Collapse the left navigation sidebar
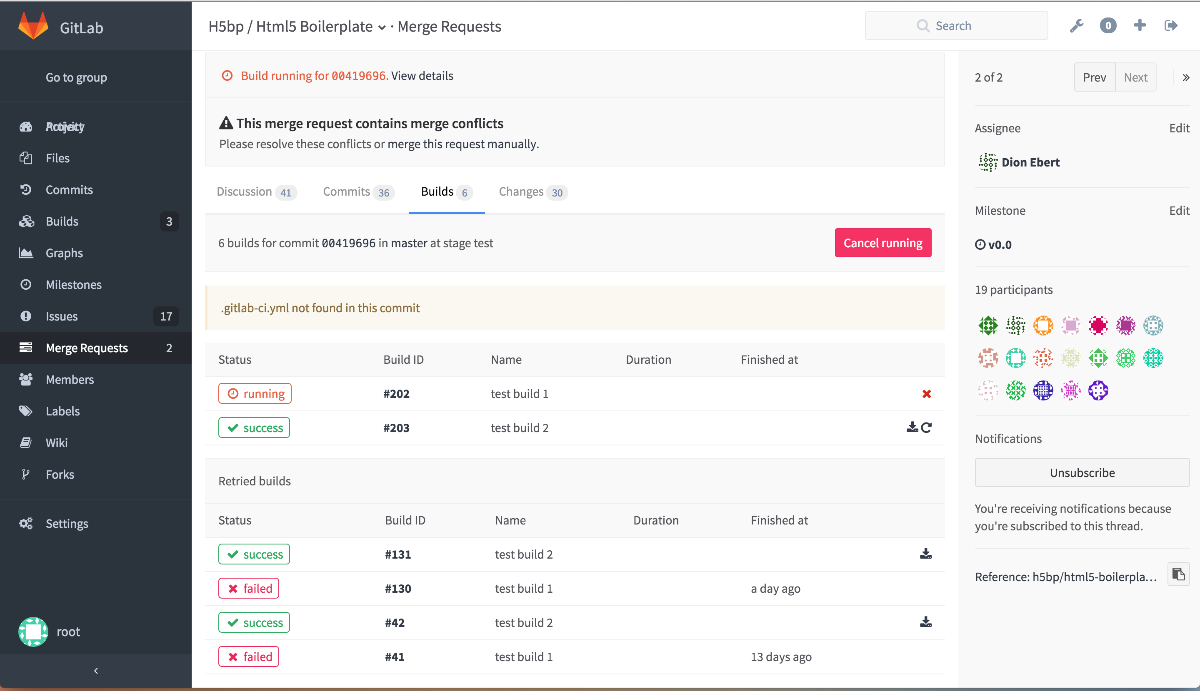Screen dimensions: 1200x691 pos(96,671)
